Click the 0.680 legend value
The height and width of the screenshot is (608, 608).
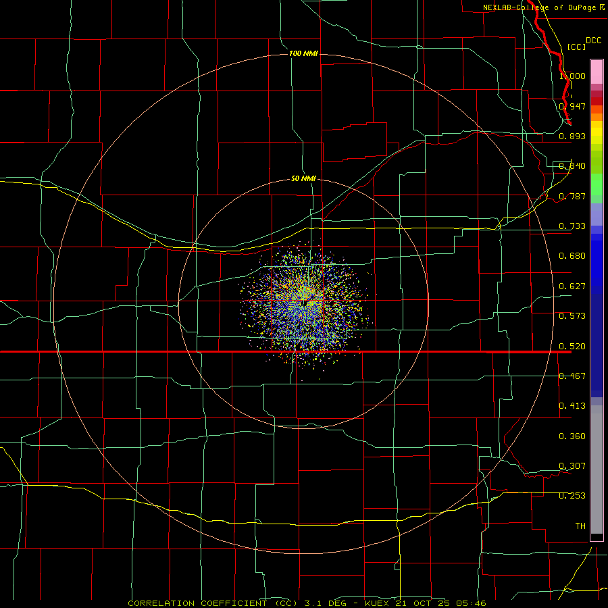(x=572, y=256)
